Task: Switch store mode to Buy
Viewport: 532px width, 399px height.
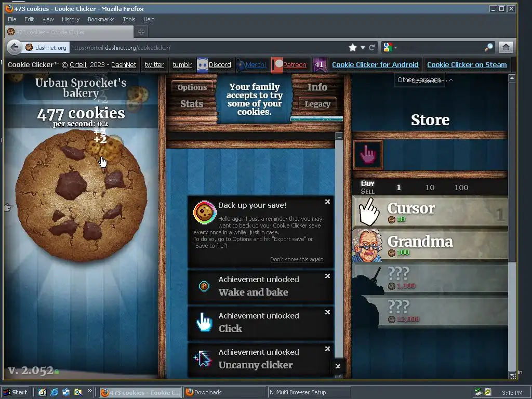Action: pos(368,183)
